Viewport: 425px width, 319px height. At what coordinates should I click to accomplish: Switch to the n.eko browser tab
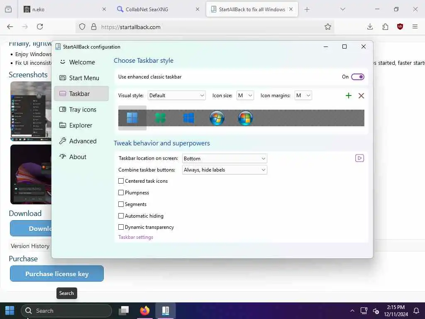tap(64, 9)
